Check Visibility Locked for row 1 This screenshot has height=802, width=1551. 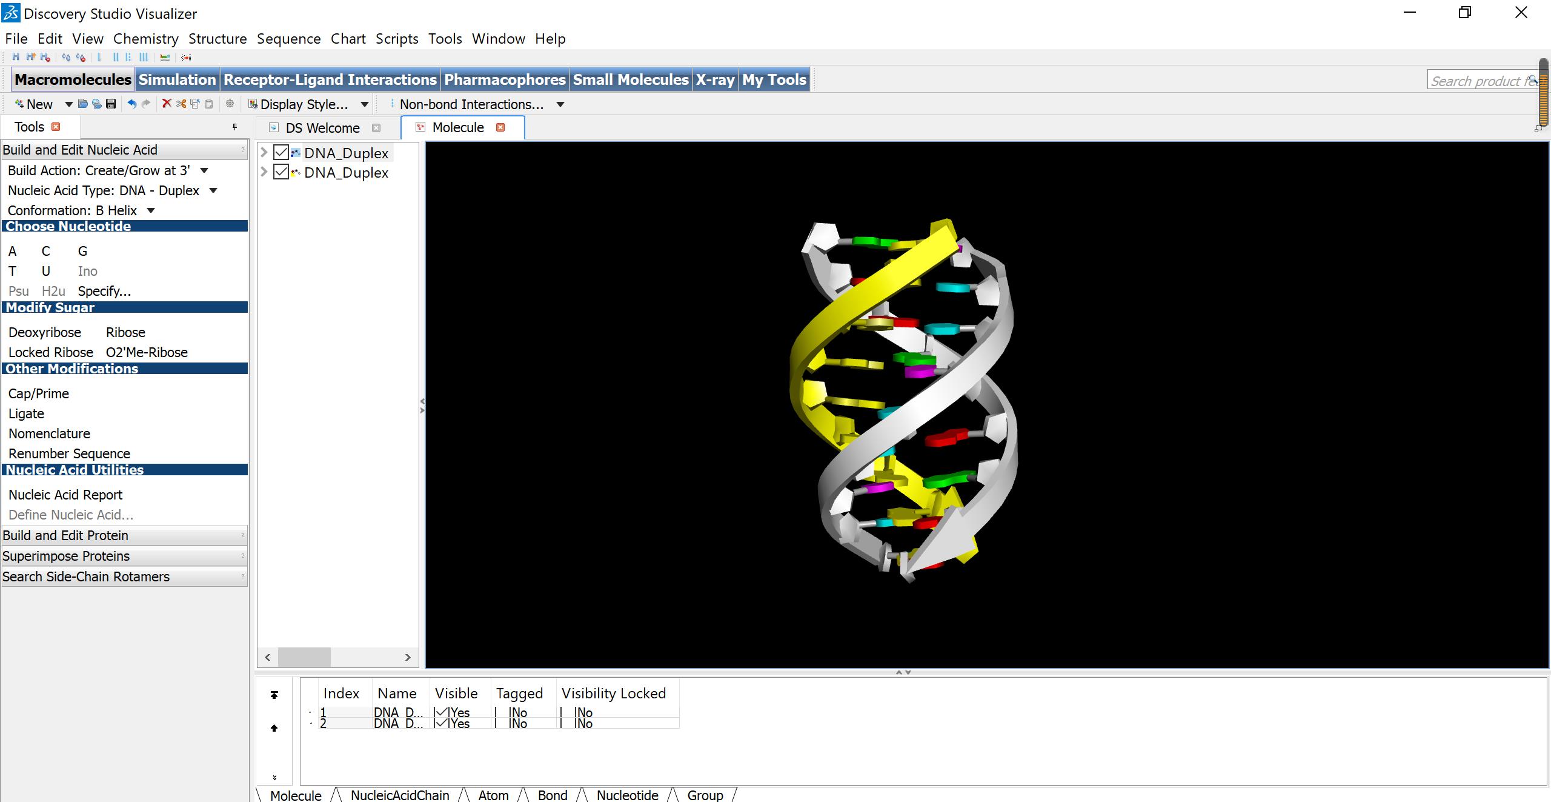coord(568,712)
